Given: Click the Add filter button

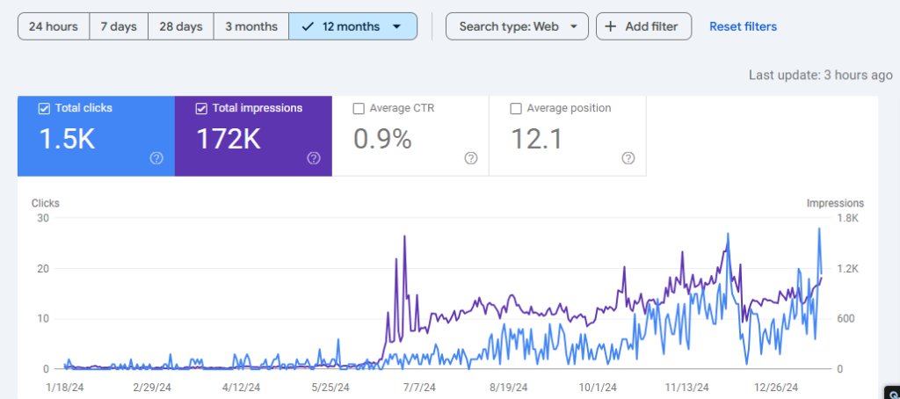Looking at the screenshot, I should click(x=643, y=26).
